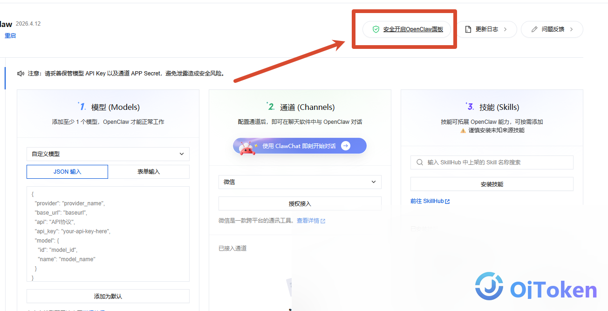Image resolution: width=608 pixels, height=311 pixels.
Task: Click the pencil icon of 问题反馈
Action: pos(534,29)
